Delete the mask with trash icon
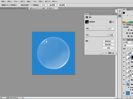 (113, 53)
